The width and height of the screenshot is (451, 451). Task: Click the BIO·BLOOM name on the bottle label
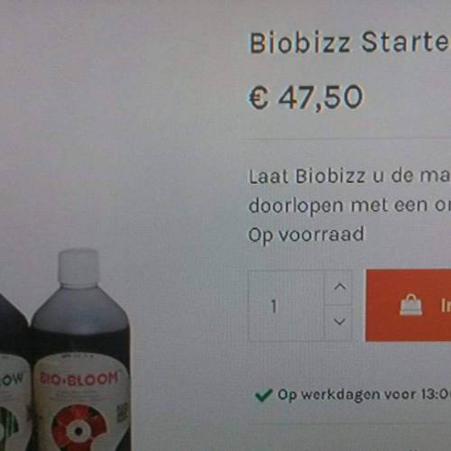[x=78, y=378]
